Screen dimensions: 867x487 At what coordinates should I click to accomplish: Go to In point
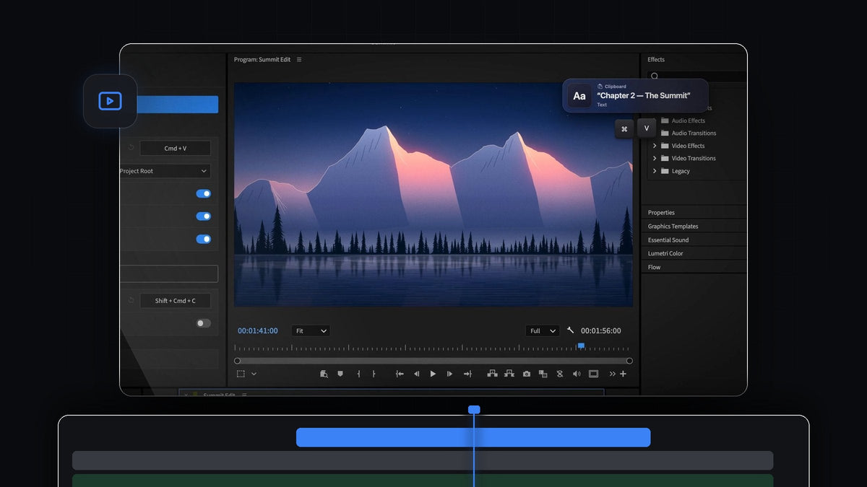point(400,374)
